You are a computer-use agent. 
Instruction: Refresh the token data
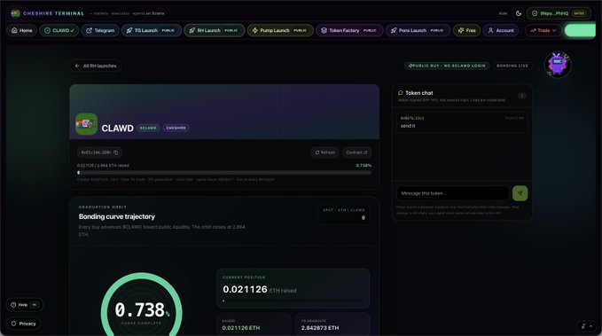[x=324, y=152]
